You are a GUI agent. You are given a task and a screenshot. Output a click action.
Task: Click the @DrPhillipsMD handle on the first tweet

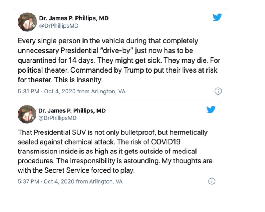coord(59,26)
